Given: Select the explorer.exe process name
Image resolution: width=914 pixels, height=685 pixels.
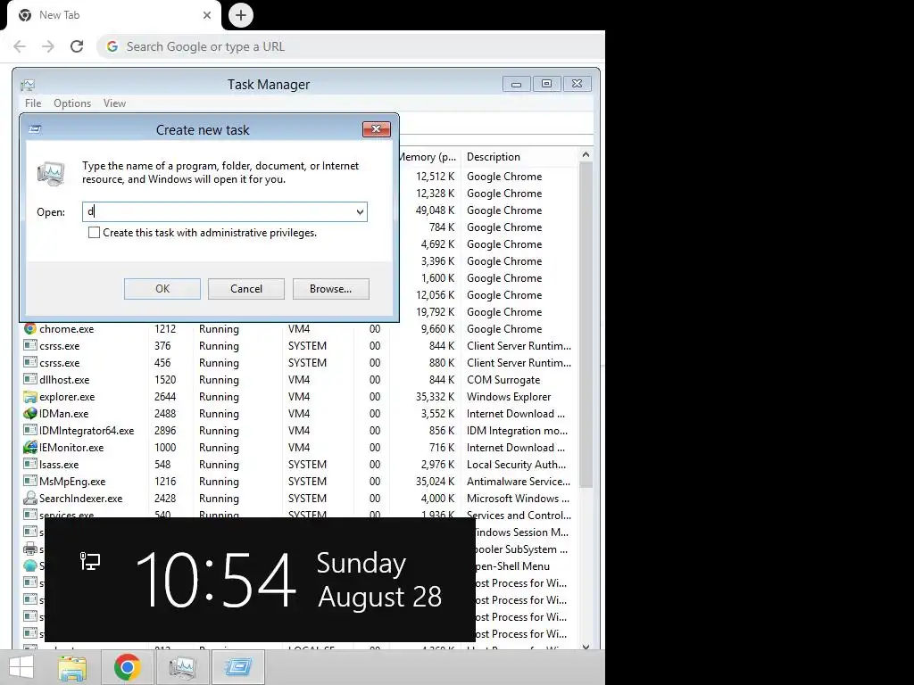Looking at the screenshot, I should click(67, 397).
